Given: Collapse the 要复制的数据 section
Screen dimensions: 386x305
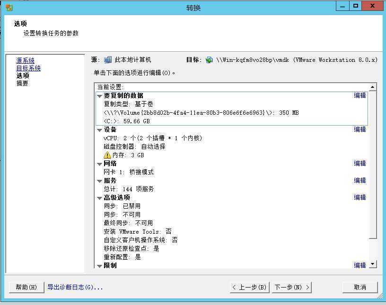Looking at the screenshot, I should (x=99, y=96).
